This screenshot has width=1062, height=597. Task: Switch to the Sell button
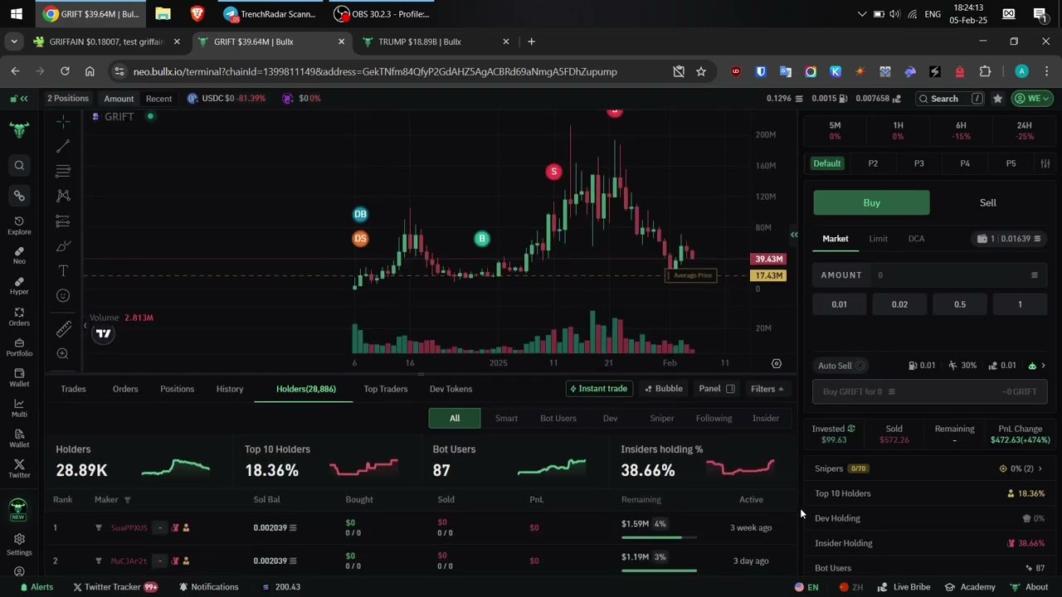[x=987, y=203]
